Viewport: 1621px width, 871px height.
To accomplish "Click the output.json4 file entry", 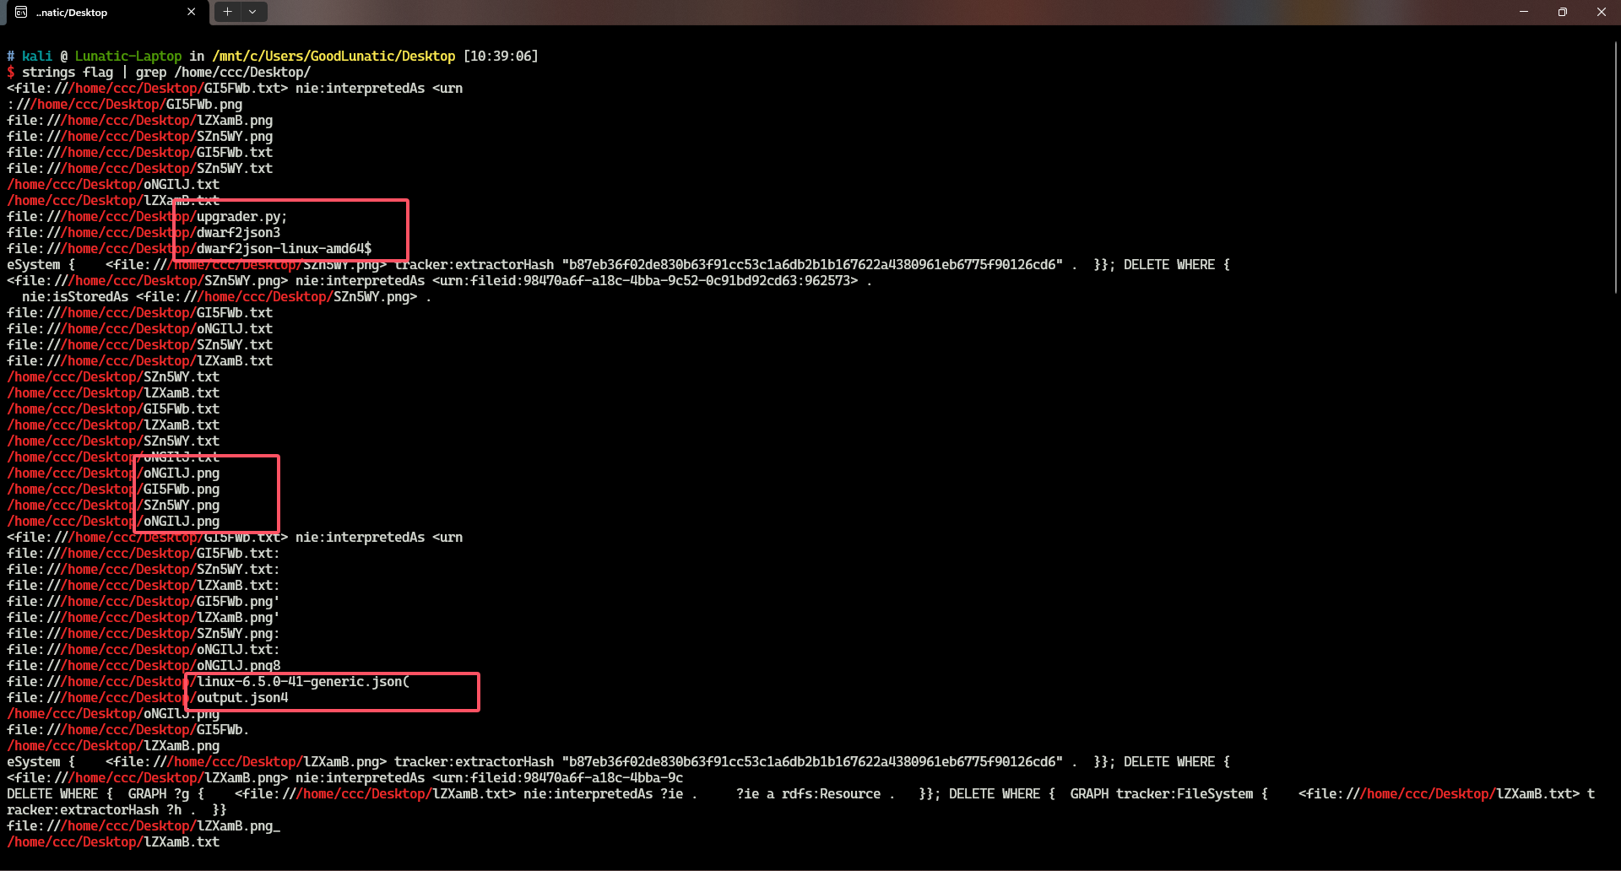I will pyautogui.click(x=242, y=698).
